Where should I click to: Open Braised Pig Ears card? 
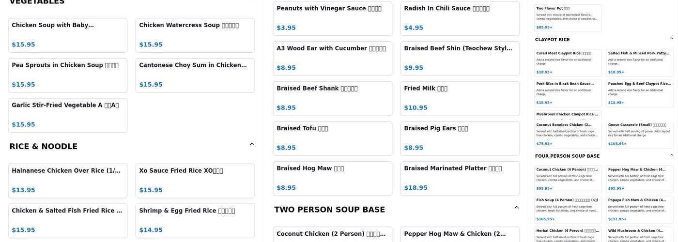click(x=460, y=138)
